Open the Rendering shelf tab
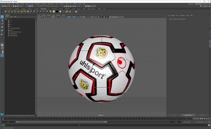This screenshot has width=211, height=129. (43, 9)
